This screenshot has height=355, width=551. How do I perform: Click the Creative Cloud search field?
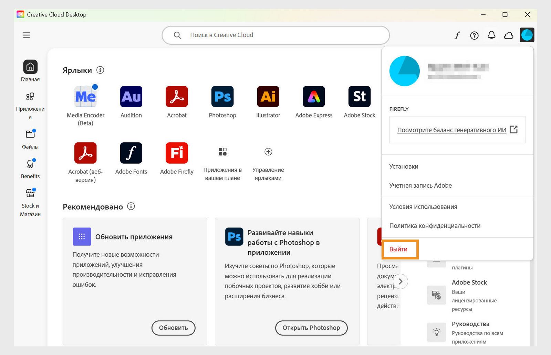[275, 35]
